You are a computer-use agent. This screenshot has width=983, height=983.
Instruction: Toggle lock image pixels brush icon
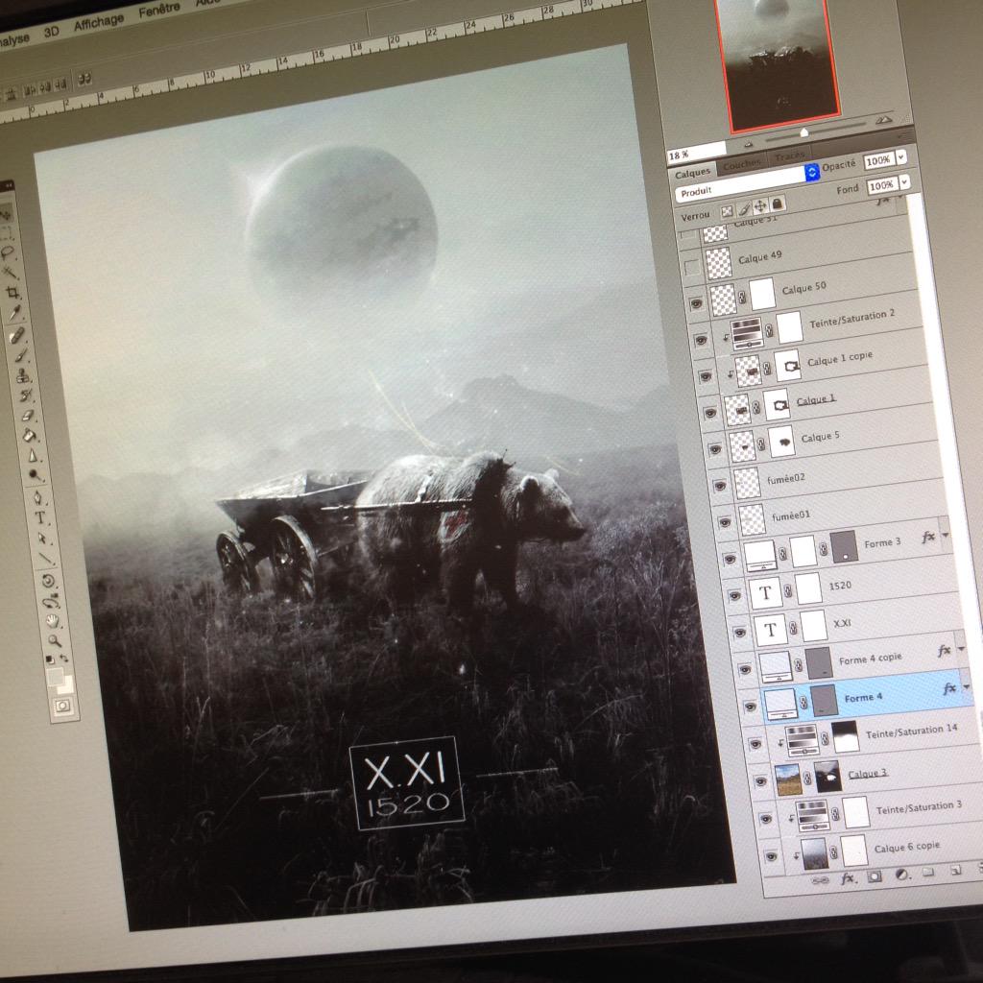[744, 208]
